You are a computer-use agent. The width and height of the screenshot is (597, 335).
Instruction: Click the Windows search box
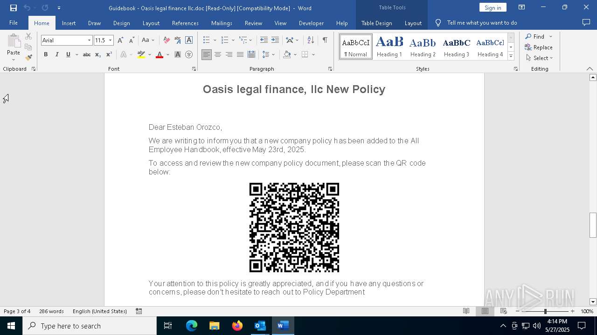pyautogui.click(x=90, y=326)
